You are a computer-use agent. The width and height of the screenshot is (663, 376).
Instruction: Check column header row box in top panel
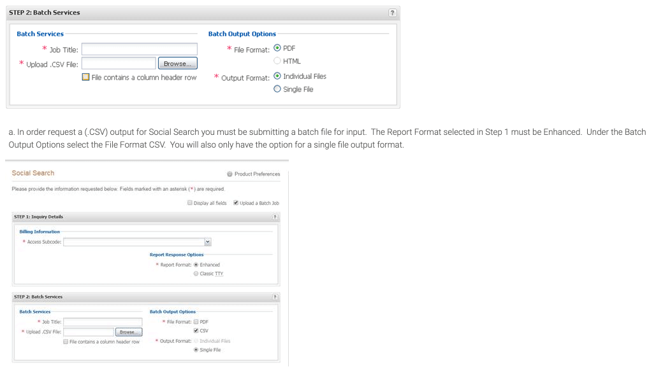tap(86, 78)
